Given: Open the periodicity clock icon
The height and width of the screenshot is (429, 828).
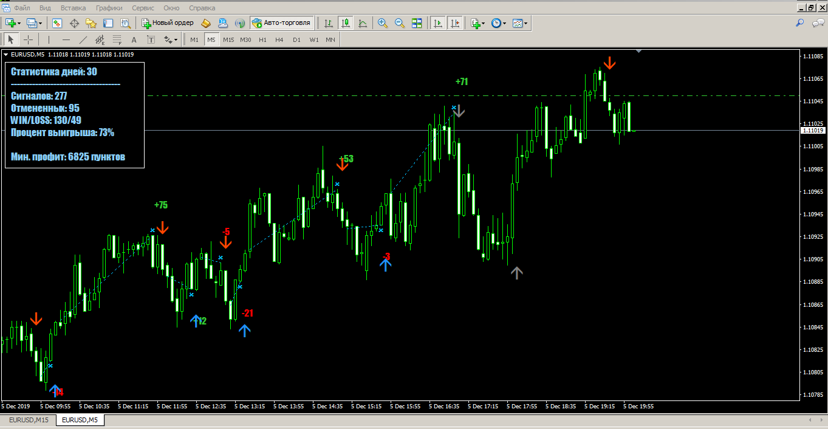Looking at the screenshot, I should pyautogui.click(x=496, y=23).
